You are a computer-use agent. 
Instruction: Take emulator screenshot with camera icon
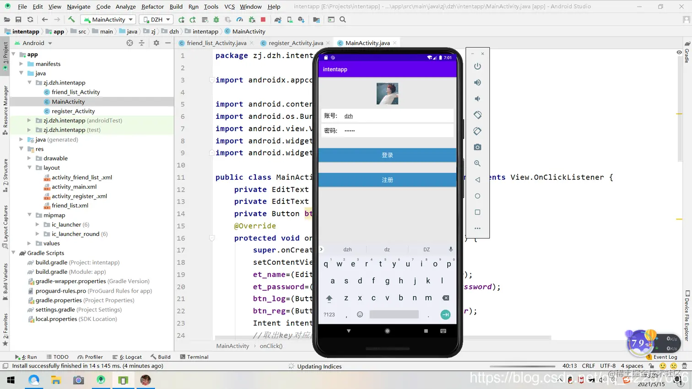pos(477,147)
